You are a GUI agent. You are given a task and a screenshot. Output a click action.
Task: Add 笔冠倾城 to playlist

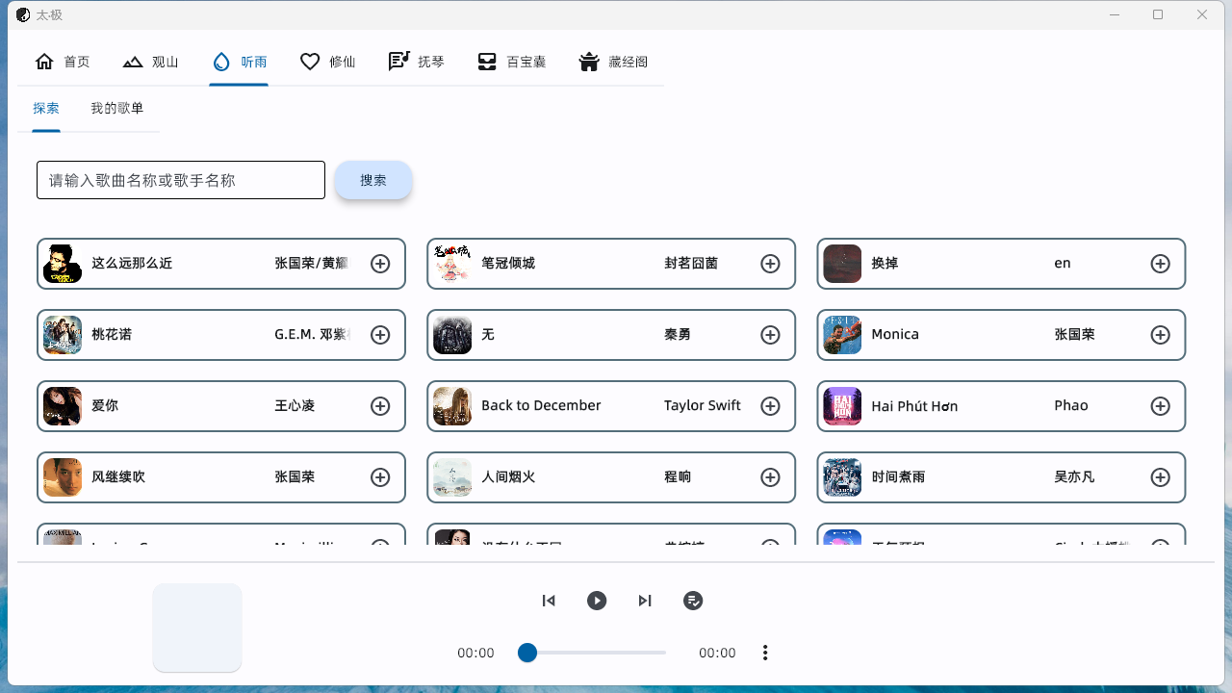(770, 264)
